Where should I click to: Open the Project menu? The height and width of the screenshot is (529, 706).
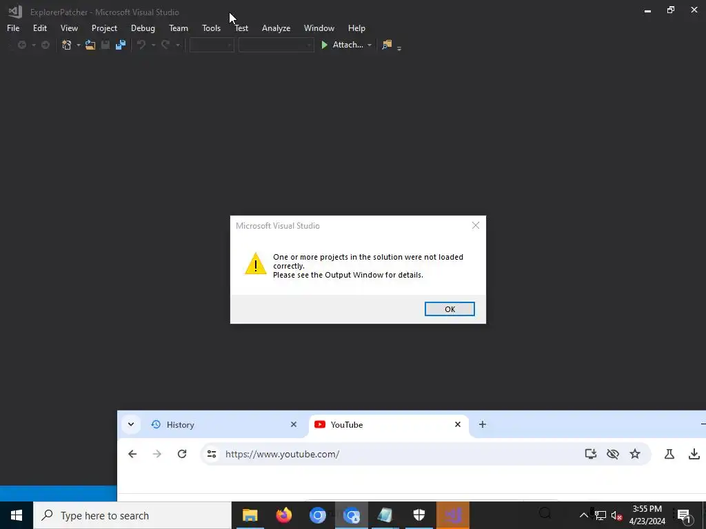(104, 28)
